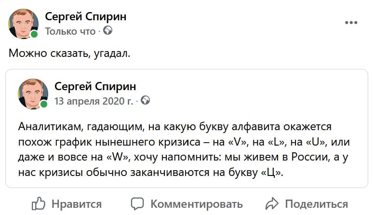The width and height of the screenshot is (374, 215).
Task: Open the three-dot post options menu
Action: pos(351,23)
